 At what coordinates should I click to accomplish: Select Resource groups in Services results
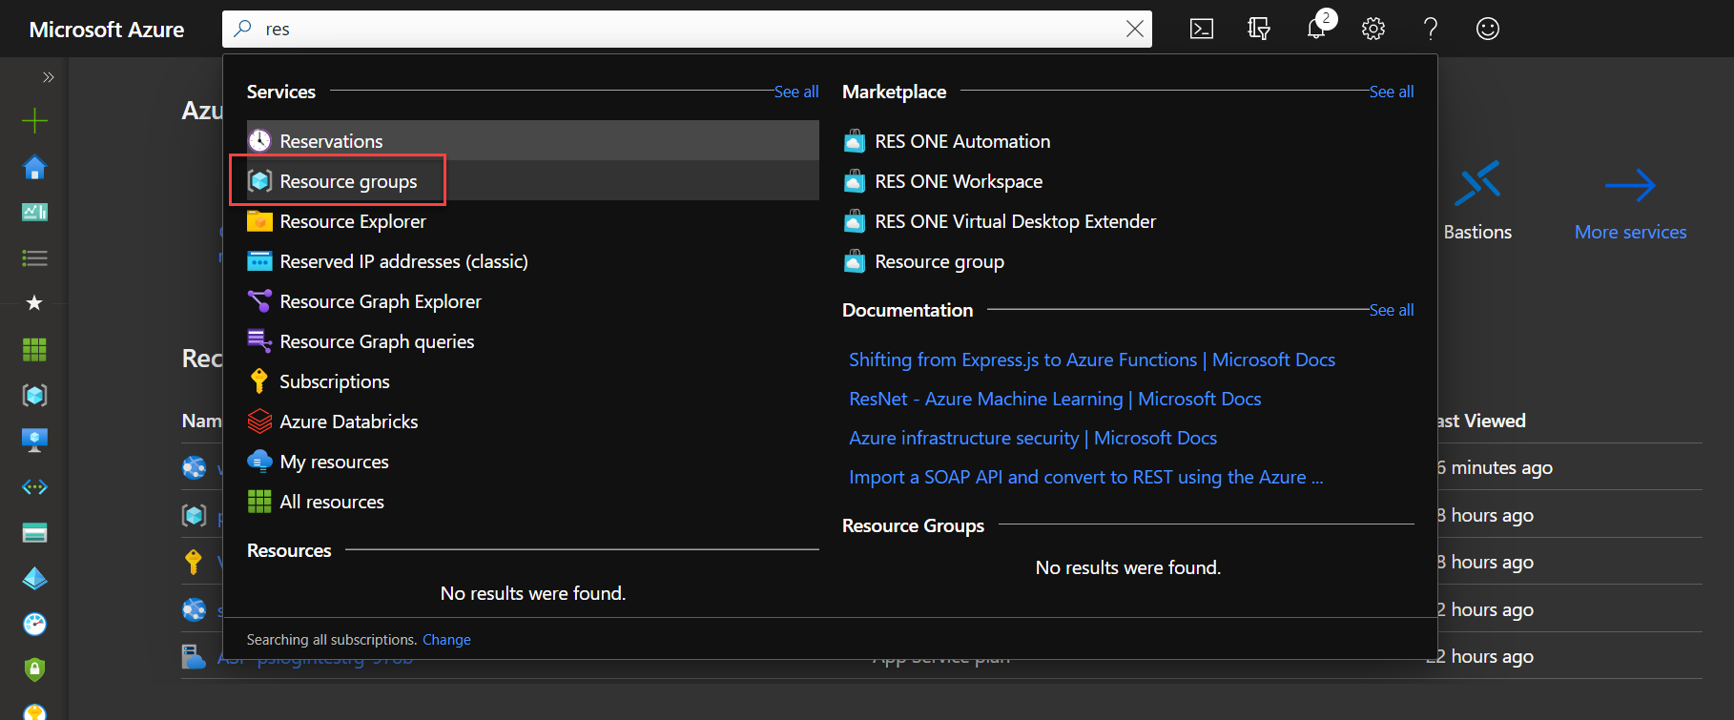(x=348, y=181)
